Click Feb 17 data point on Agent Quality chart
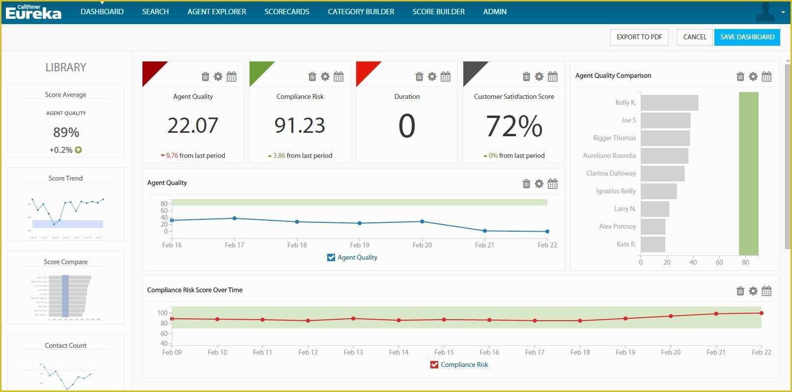 (234, 218)
